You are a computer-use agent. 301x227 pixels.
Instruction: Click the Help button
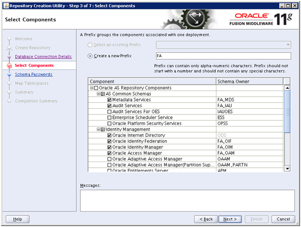[17, 219]
